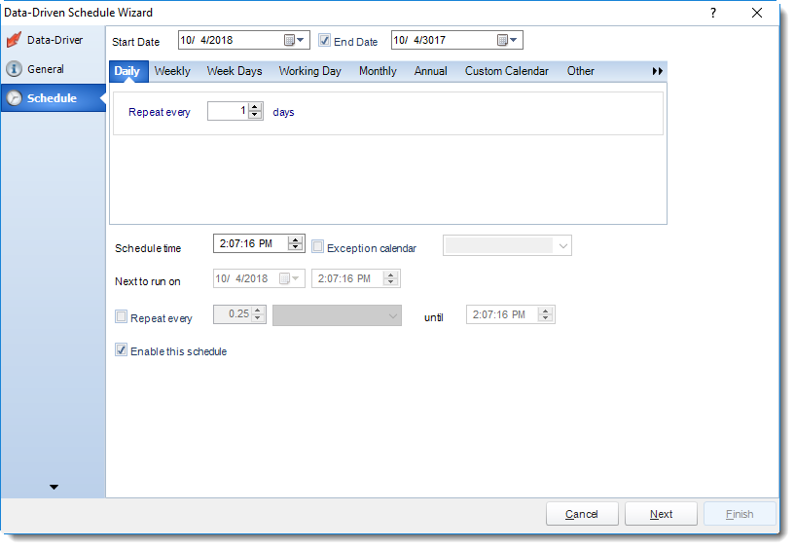Screen dimensions: 795x549
Task: Open the Next to run on date picker
Action: coord(290,278)
